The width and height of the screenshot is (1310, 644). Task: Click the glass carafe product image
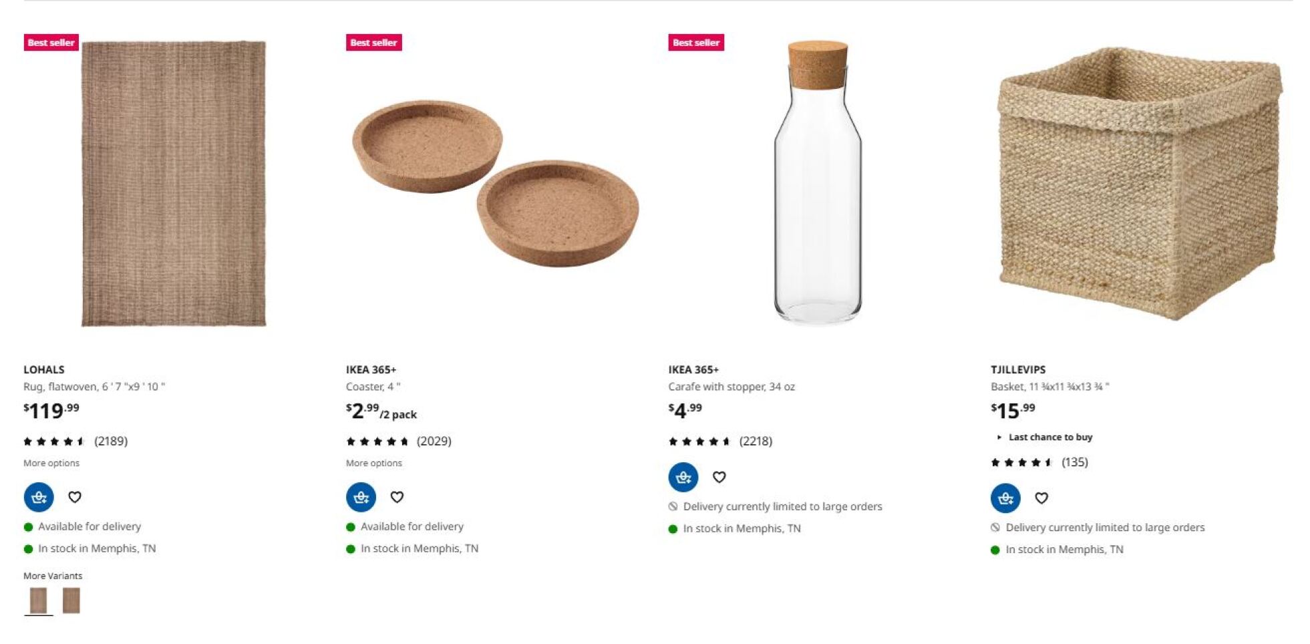pos(818,184)
